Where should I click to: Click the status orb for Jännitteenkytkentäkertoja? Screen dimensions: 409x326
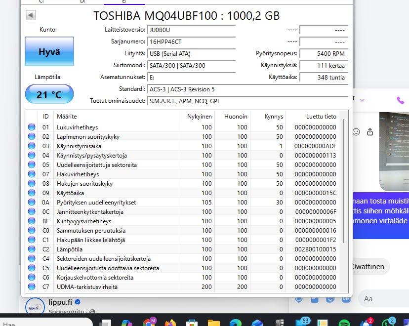tap(32, 211)
